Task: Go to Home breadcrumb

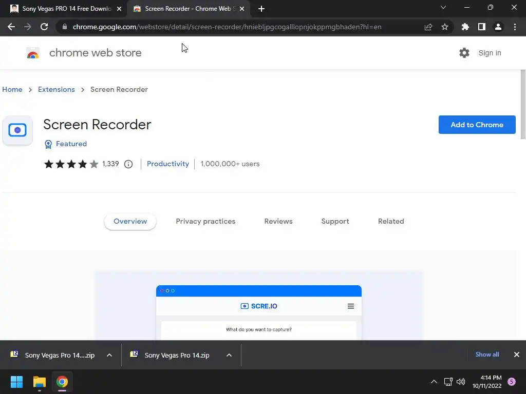Action: click(x=12, y=89)
